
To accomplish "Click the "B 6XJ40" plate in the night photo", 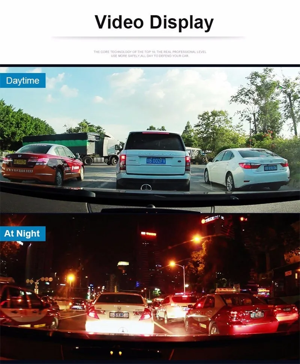I will pos(119,315).
